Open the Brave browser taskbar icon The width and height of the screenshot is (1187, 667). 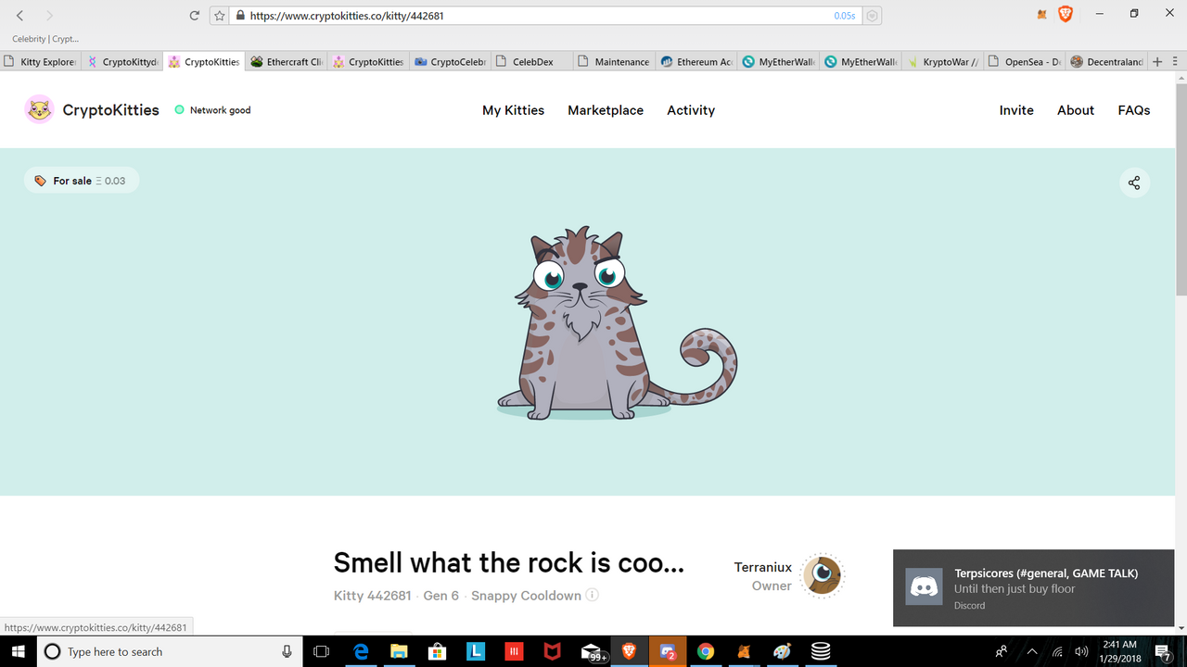click(629, 651)
